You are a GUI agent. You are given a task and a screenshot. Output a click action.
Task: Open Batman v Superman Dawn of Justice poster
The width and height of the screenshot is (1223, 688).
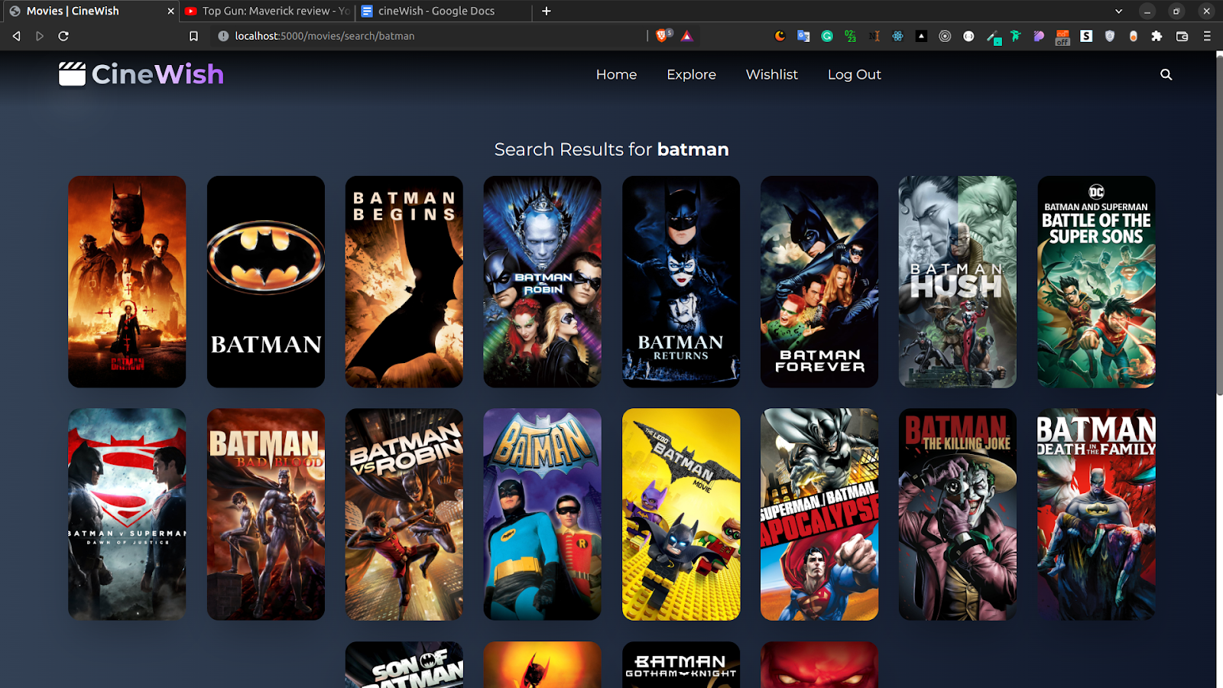pyautogui.click(x=127, y=514)
